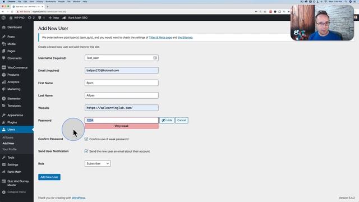Viewport: 359px width, 202px height.
Task: Select Your Profile under Users
Action: pos(10,149)
